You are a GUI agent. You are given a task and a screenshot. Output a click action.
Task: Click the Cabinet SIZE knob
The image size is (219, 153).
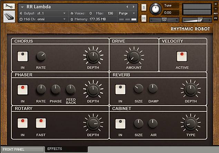click(x=139, y=123)
